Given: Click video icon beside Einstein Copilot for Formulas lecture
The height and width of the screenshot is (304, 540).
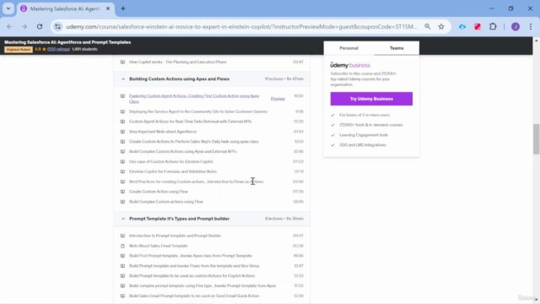Looking at the screenshot, I should [122, 171].
